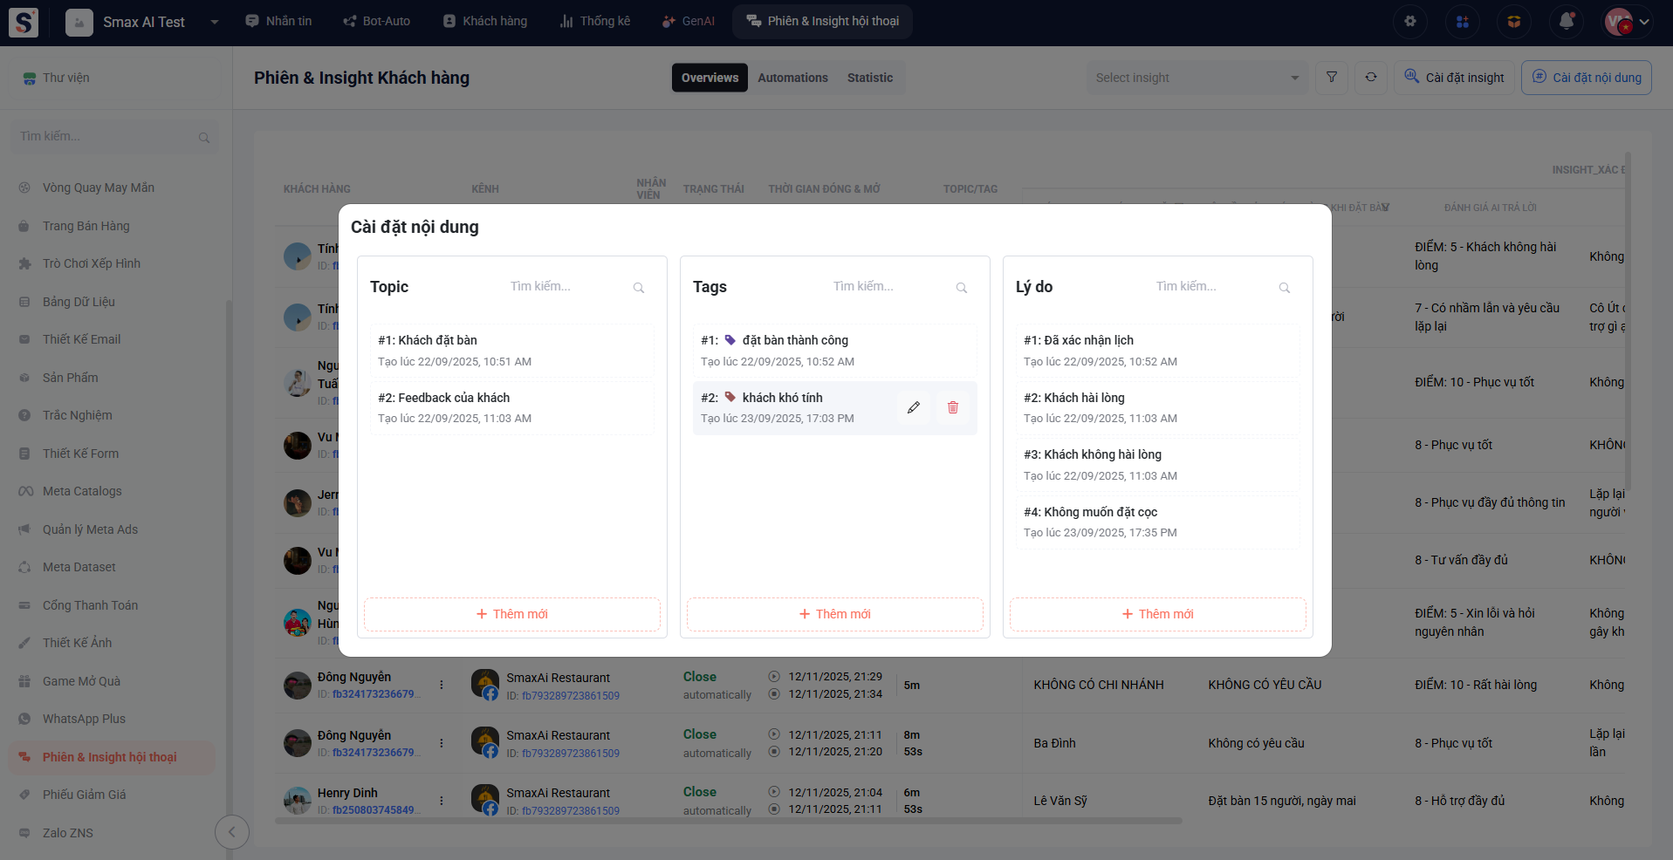Open the notification bell in the top bar
1673x860 pixels.
(x=1566, y=21)
